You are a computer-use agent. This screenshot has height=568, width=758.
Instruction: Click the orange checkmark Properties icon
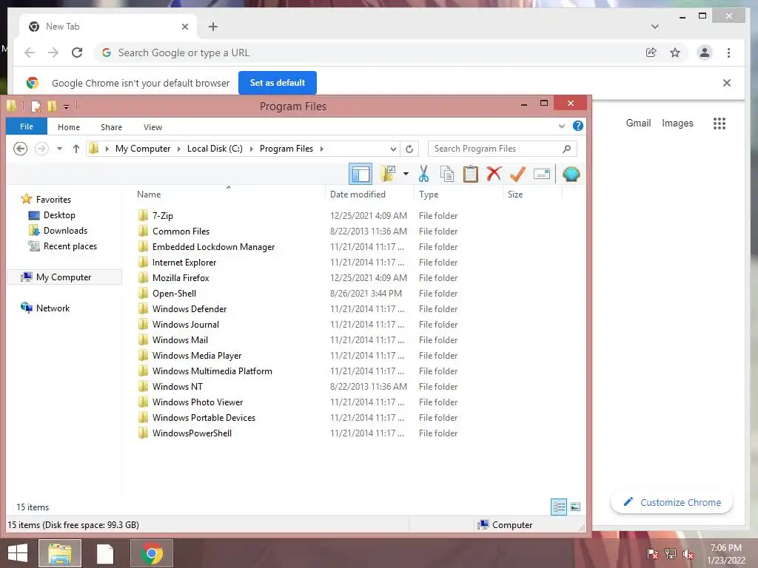click(x=517, y=174)
